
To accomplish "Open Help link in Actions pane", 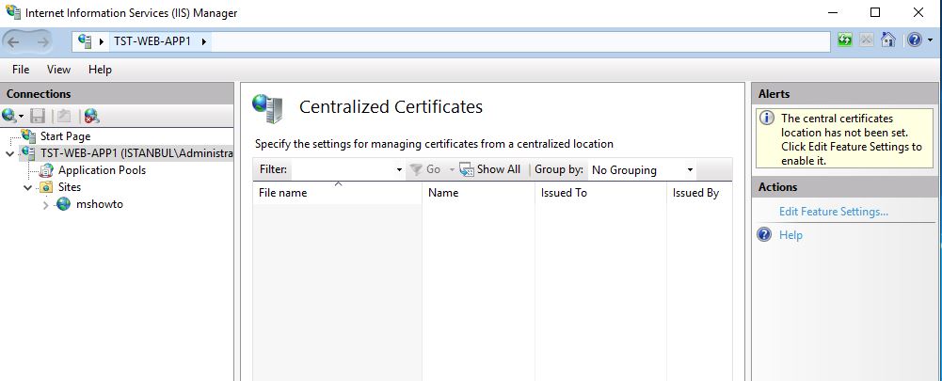I will tap(790, 235).
